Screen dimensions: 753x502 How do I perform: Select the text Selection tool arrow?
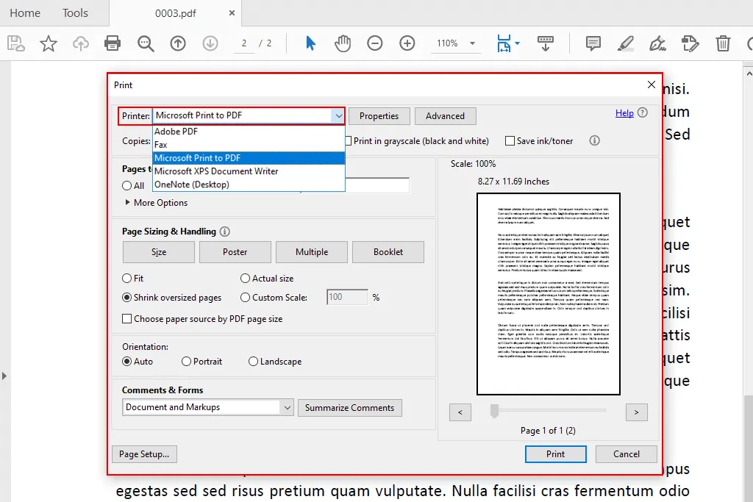(310, 43)
